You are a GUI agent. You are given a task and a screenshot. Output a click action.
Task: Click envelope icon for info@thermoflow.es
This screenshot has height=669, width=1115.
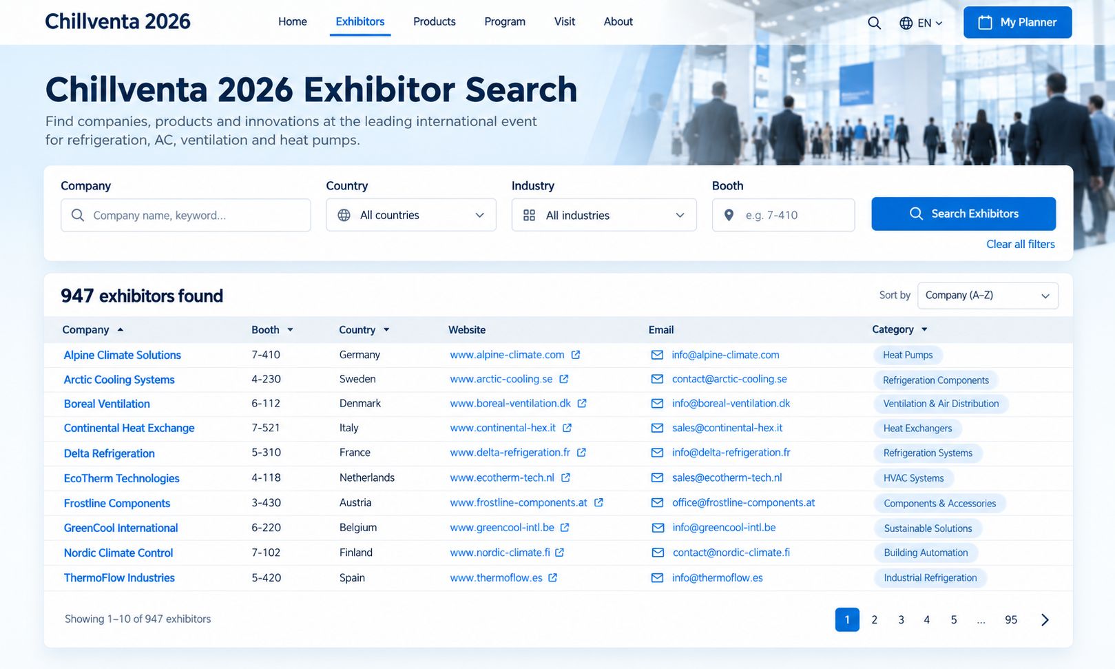coord(657,577)
